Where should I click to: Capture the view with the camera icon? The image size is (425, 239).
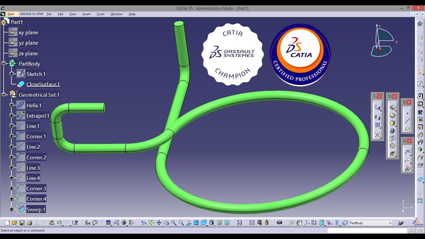(x=279, y=223)
